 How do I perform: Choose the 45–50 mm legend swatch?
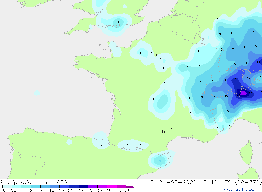(x=121, y=187)
